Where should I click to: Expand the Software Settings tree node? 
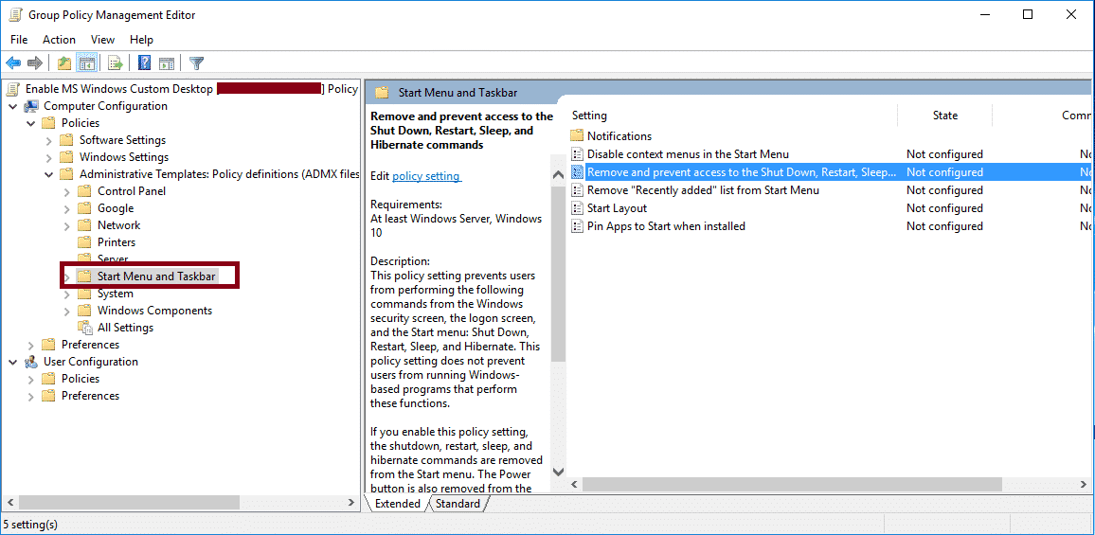tap(49, 140)
